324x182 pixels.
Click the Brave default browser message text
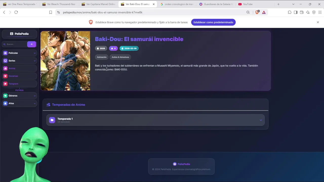tap(141, 22)
